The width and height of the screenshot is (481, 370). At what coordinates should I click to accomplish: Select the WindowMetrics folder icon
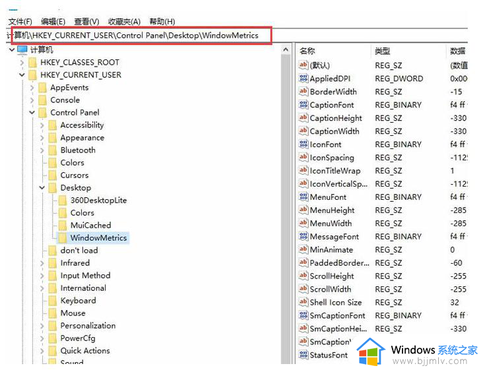coord(63,238)
